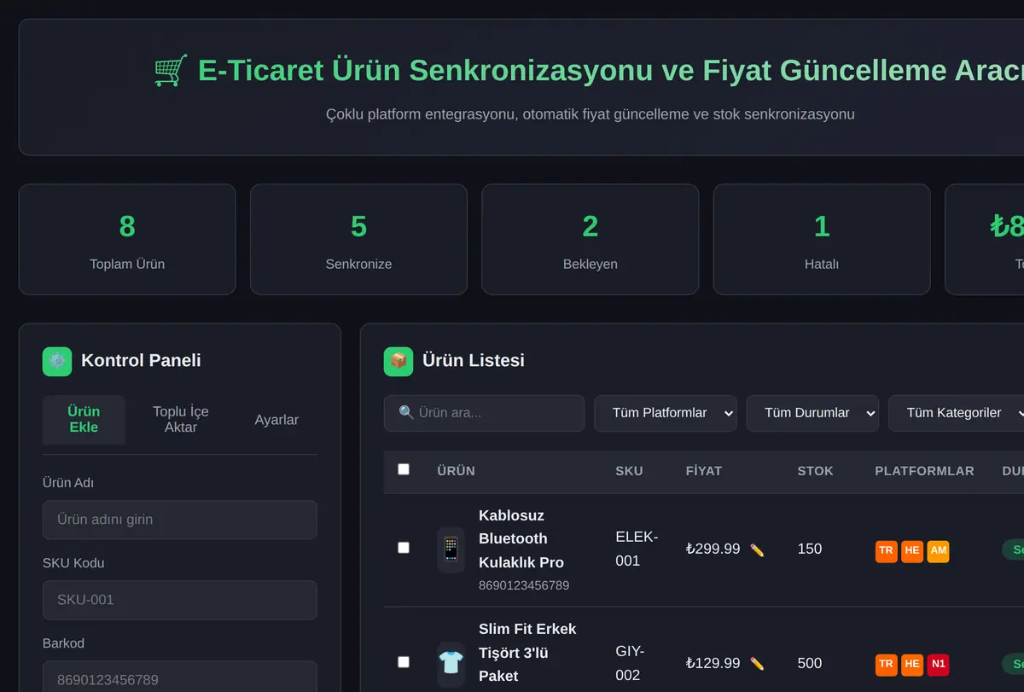
Task: Click the Ürün Listesi package icon
Action: click(399, 361)
